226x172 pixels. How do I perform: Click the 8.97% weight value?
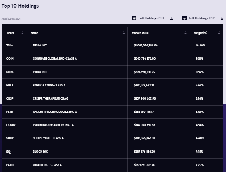(x=200, y=72)
